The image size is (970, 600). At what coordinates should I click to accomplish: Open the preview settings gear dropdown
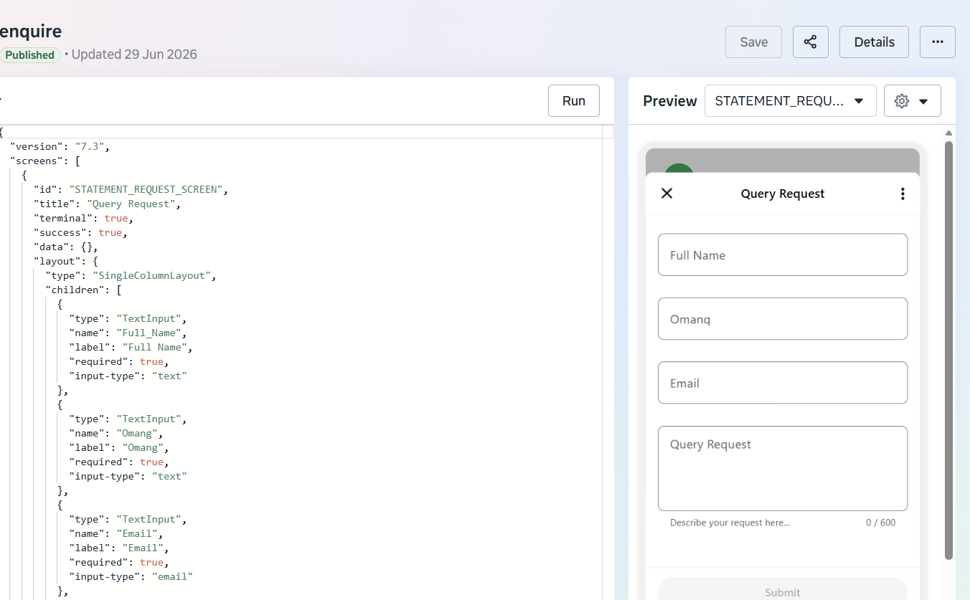click(x=912, y=101)
